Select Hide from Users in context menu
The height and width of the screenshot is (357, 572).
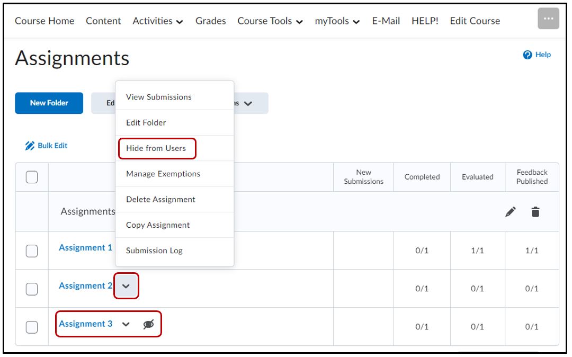click(156, 148)
